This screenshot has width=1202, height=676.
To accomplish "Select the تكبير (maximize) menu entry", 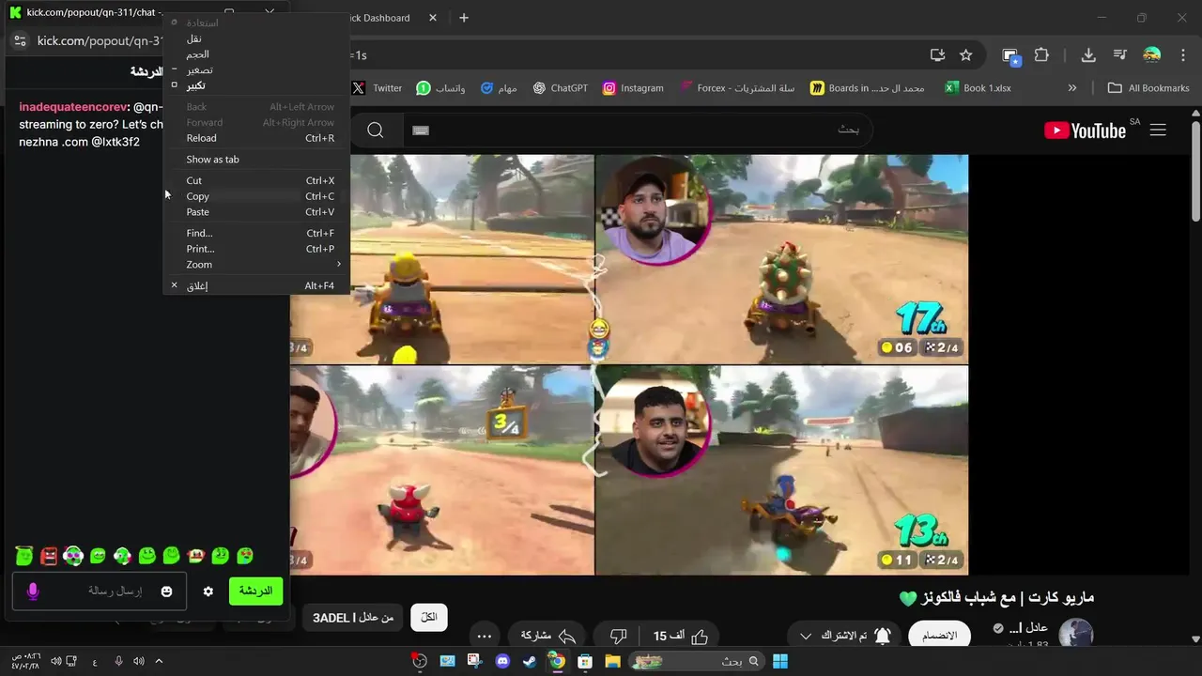I will pyautogui.click(x=256, y=85).
